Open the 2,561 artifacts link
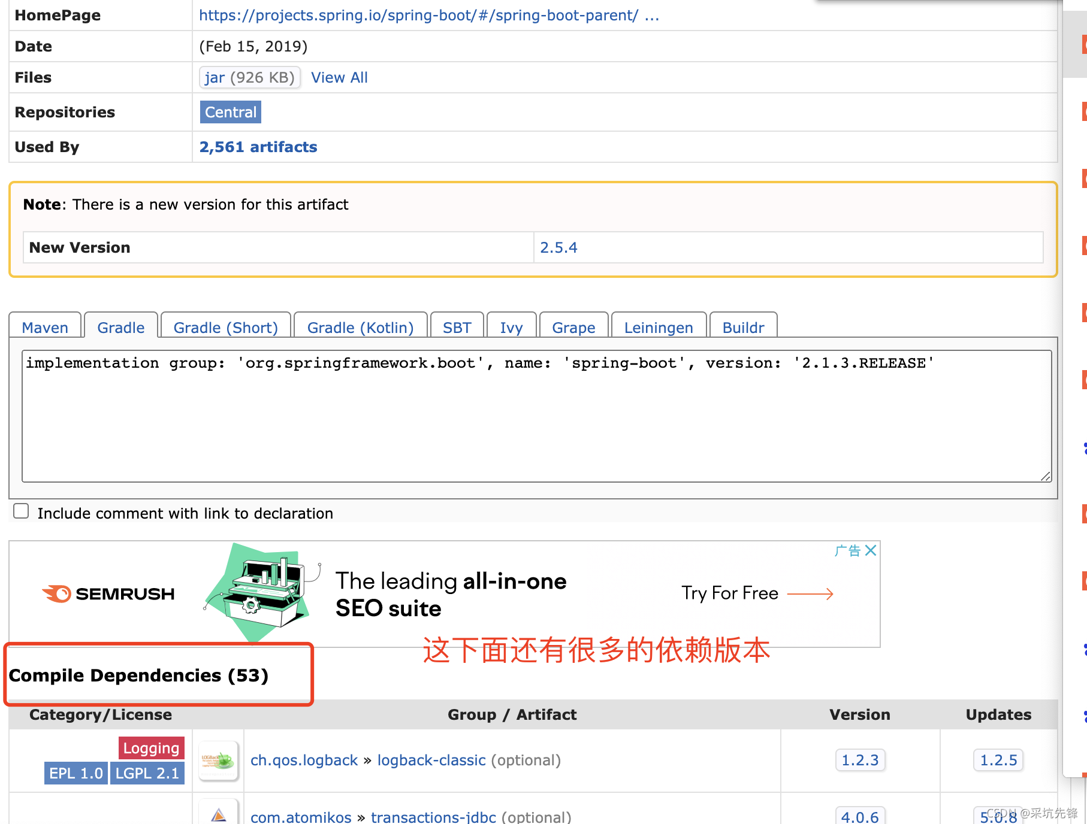 (x=258, y=147)
